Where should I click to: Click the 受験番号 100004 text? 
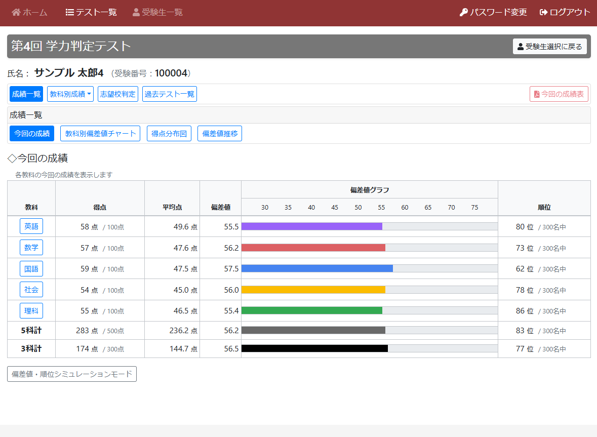point(151,73)
